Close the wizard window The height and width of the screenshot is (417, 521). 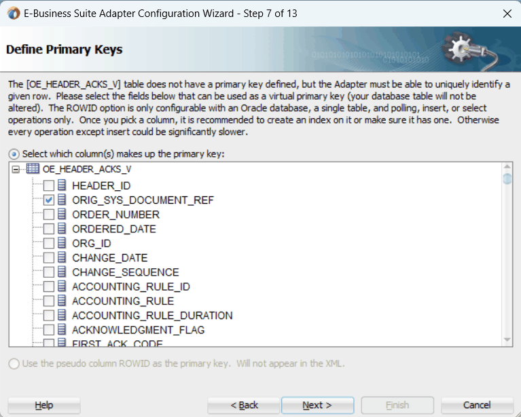(x=507, y=14)
